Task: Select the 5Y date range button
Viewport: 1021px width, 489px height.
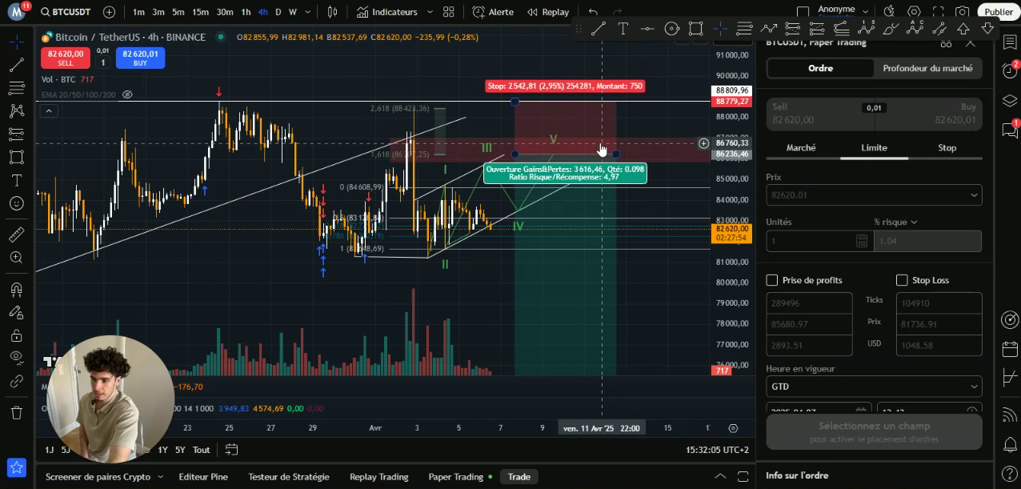Action: (x=180, y=450)
